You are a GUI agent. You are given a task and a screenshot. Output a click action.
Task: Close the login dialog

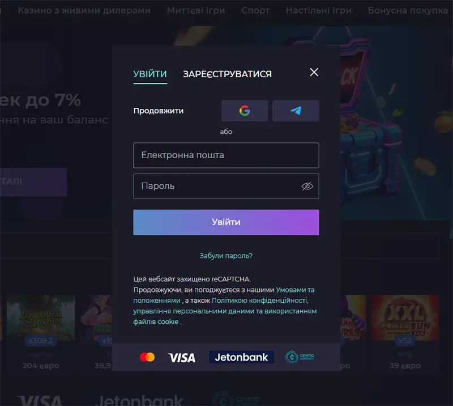click(314, 72)
